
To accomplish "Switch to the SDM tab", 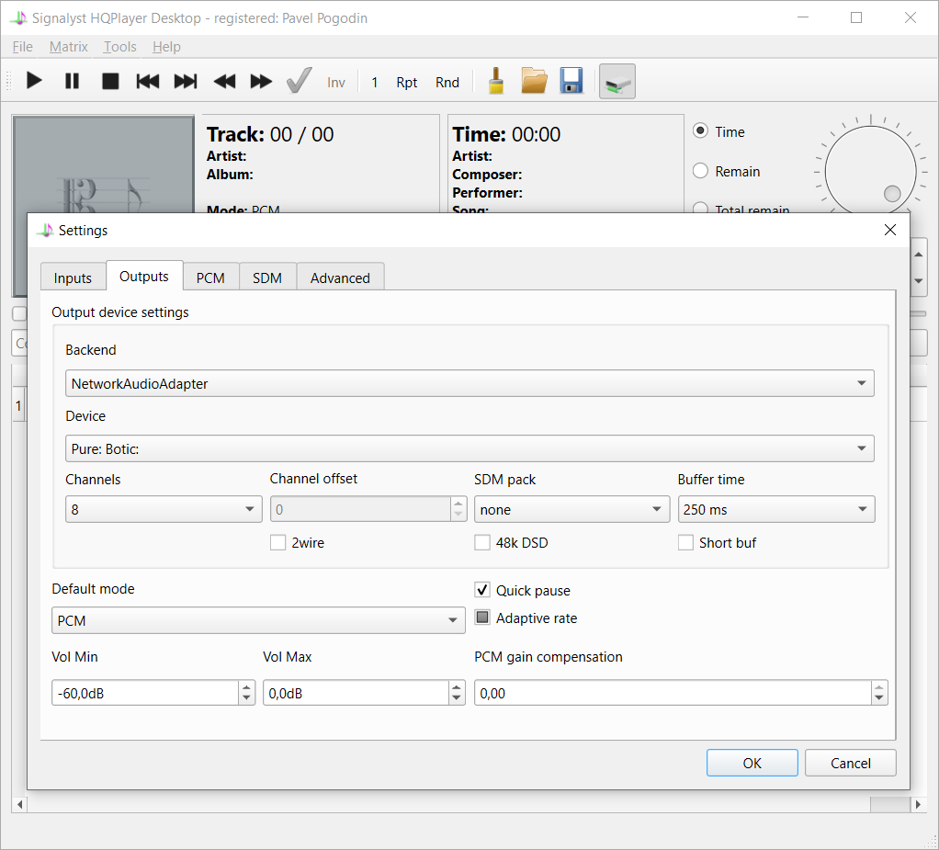I will [x=267, y=278].
